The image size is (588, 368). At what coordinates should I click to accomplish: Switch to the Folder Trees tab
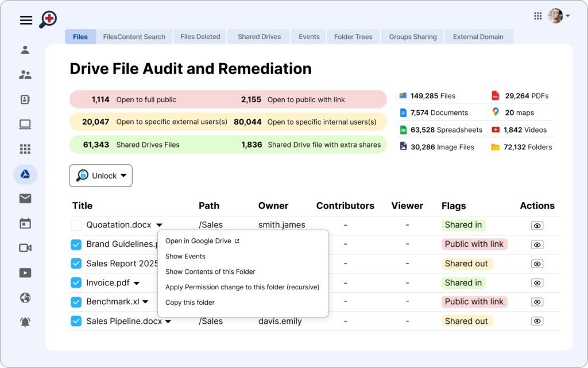[x=353, y=37]
